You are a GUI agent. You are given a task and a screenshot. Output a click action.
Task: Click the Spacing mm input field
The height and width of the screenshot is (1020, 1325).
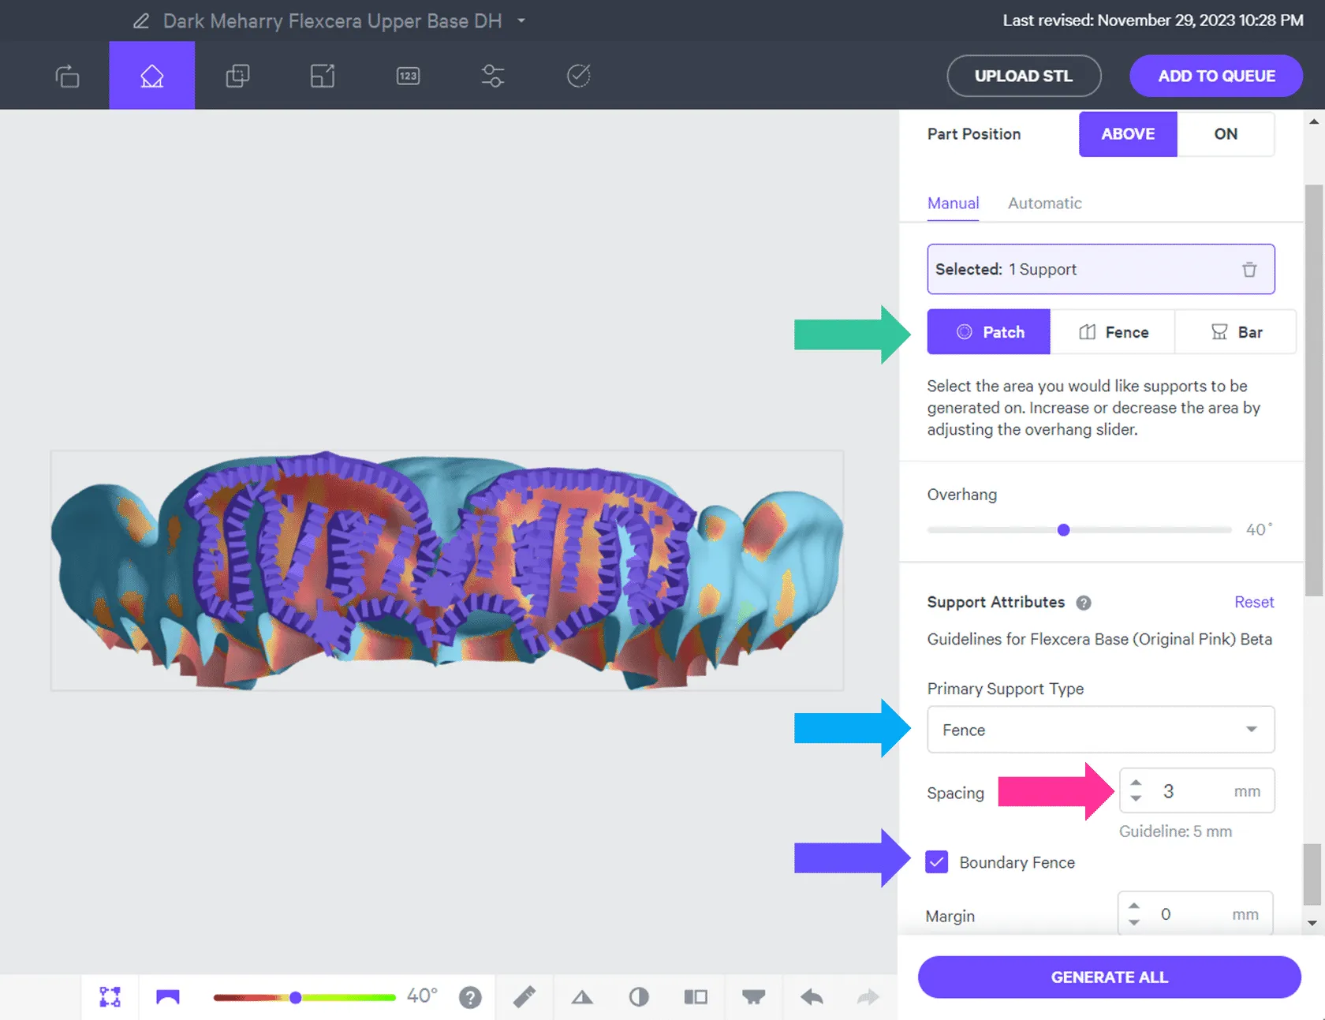coord(1196,791)
